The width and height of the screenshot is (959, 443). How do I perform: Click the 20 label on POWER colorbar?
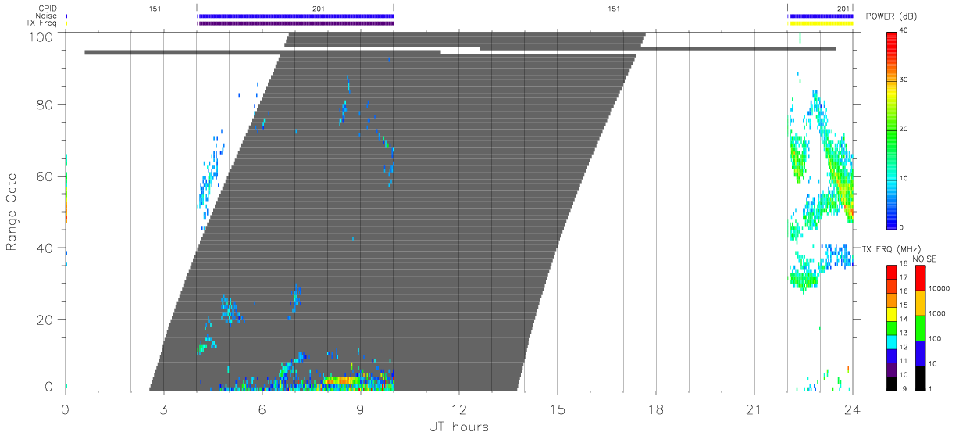pyautogui.click(x=904, y=129)
